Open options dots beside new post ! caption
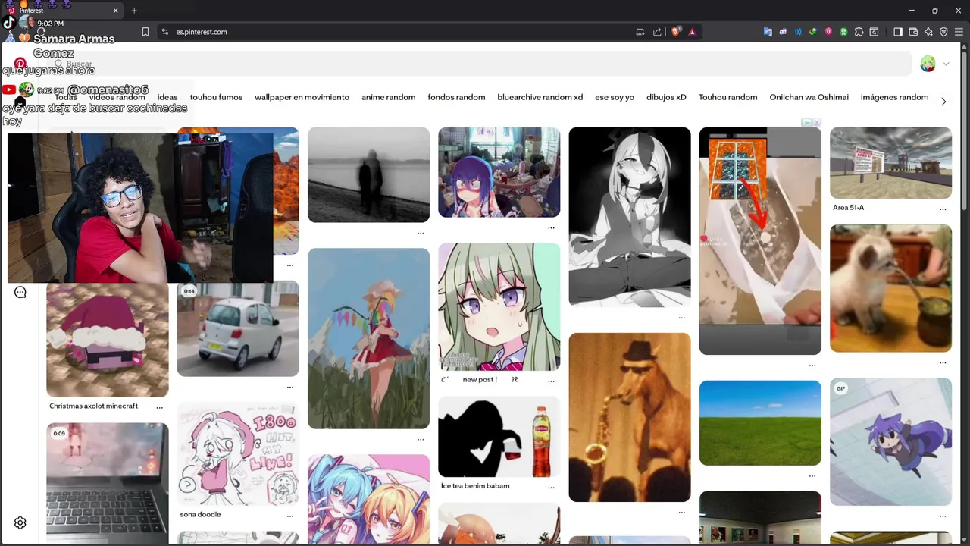Screen dimensions: 970x546 point(551,381)
